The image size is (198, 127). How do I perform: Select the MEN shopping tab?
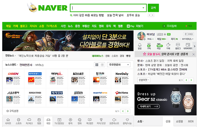[191, 121]
